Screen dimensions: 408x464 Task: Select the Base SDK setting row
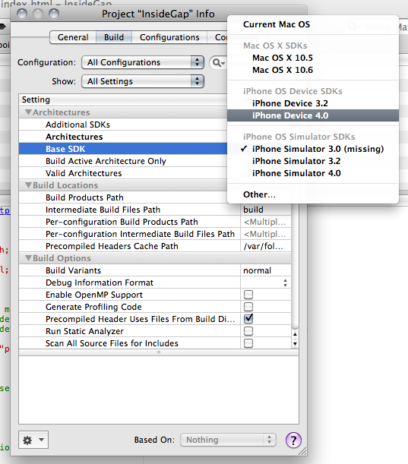point(123,149)
